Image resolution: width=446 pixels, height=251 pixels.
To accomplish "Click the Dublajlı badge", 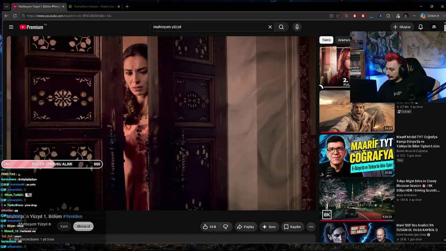I will pos(404,112).
